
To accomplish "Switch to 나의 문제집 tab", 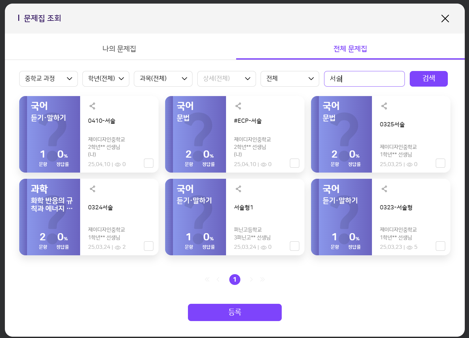I will [119, 49].
